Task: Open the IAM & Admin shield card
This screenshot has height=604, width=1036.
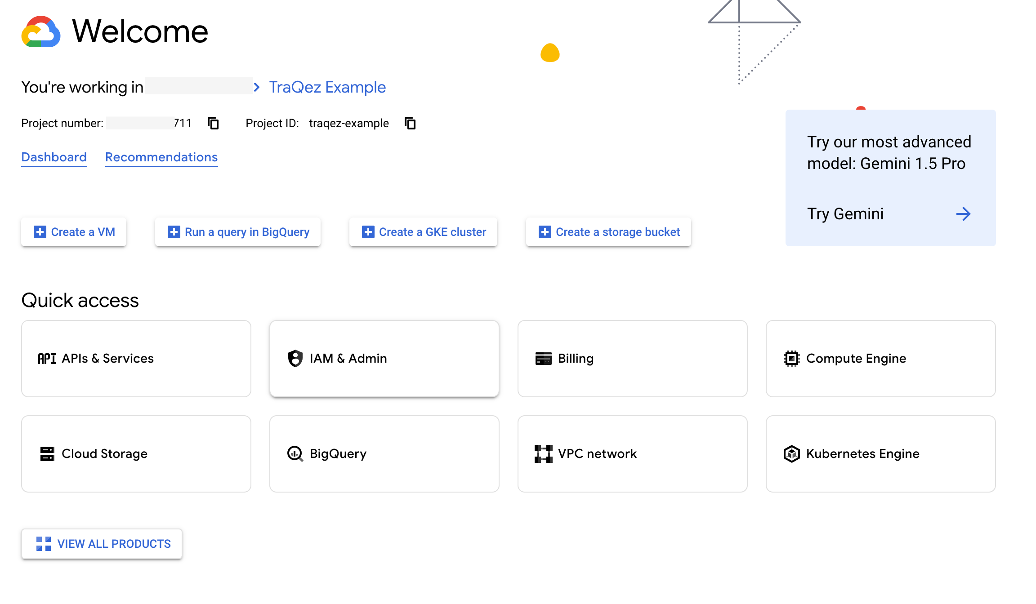Action: point(384,359)
